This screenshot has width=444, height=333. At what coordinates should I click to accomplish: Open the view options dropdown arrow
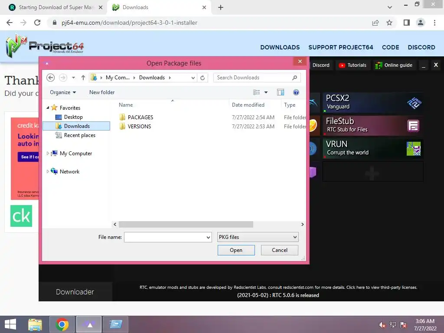tap(266, 92)
